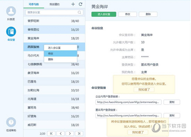
Task: Click the 匿名用户登录链接 URL field
Action: 128,115
